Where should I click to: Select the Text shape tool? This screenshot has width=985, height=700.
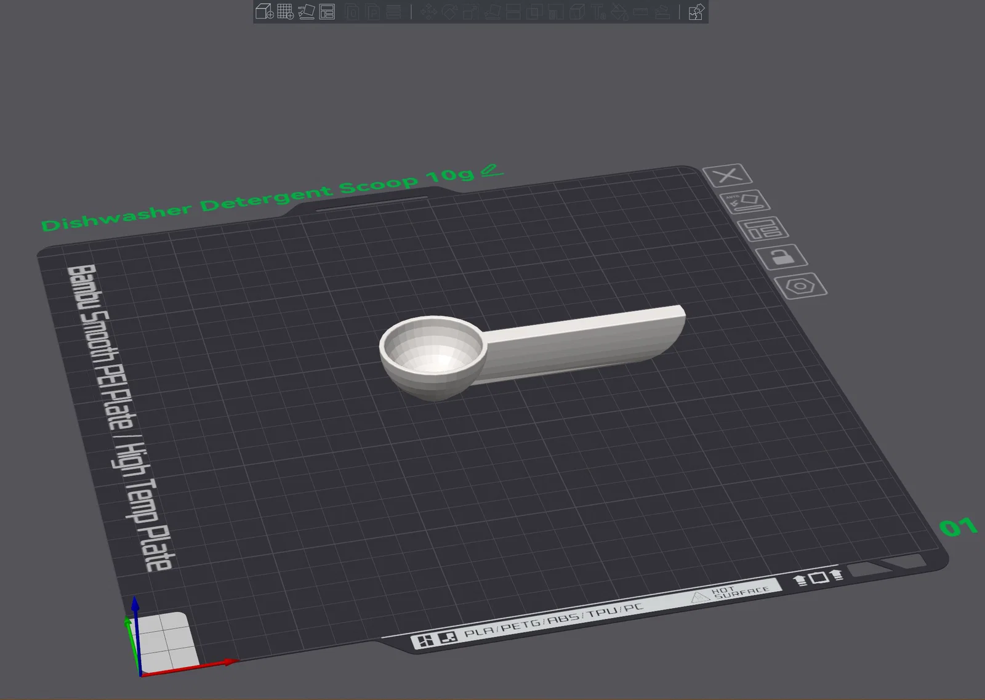coord(598,11)
